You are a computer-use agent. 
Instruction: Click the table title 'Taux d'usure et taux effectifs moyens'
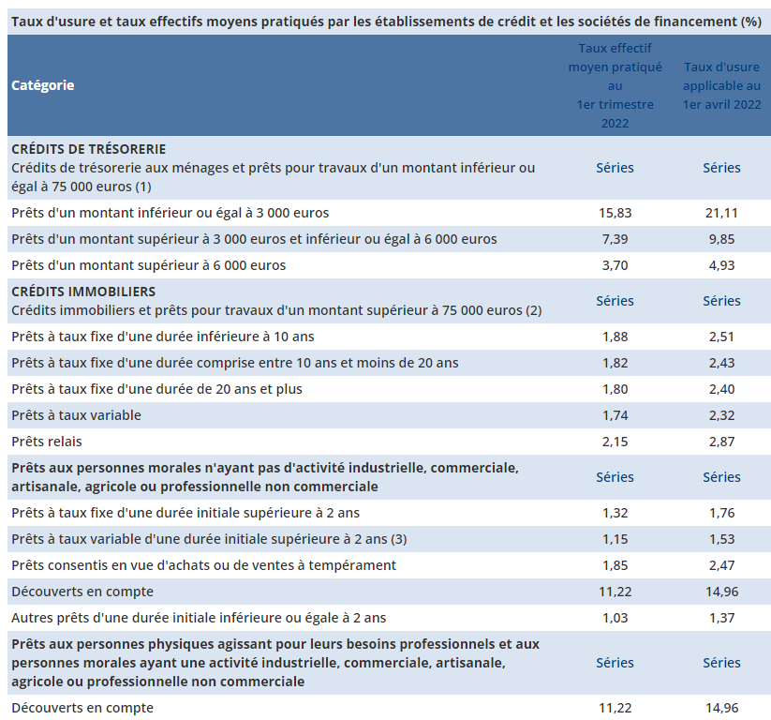coord(386,22)
